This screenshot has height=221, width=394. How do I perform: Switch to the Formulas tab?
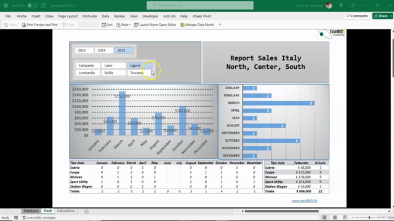(x=89, y=16)
